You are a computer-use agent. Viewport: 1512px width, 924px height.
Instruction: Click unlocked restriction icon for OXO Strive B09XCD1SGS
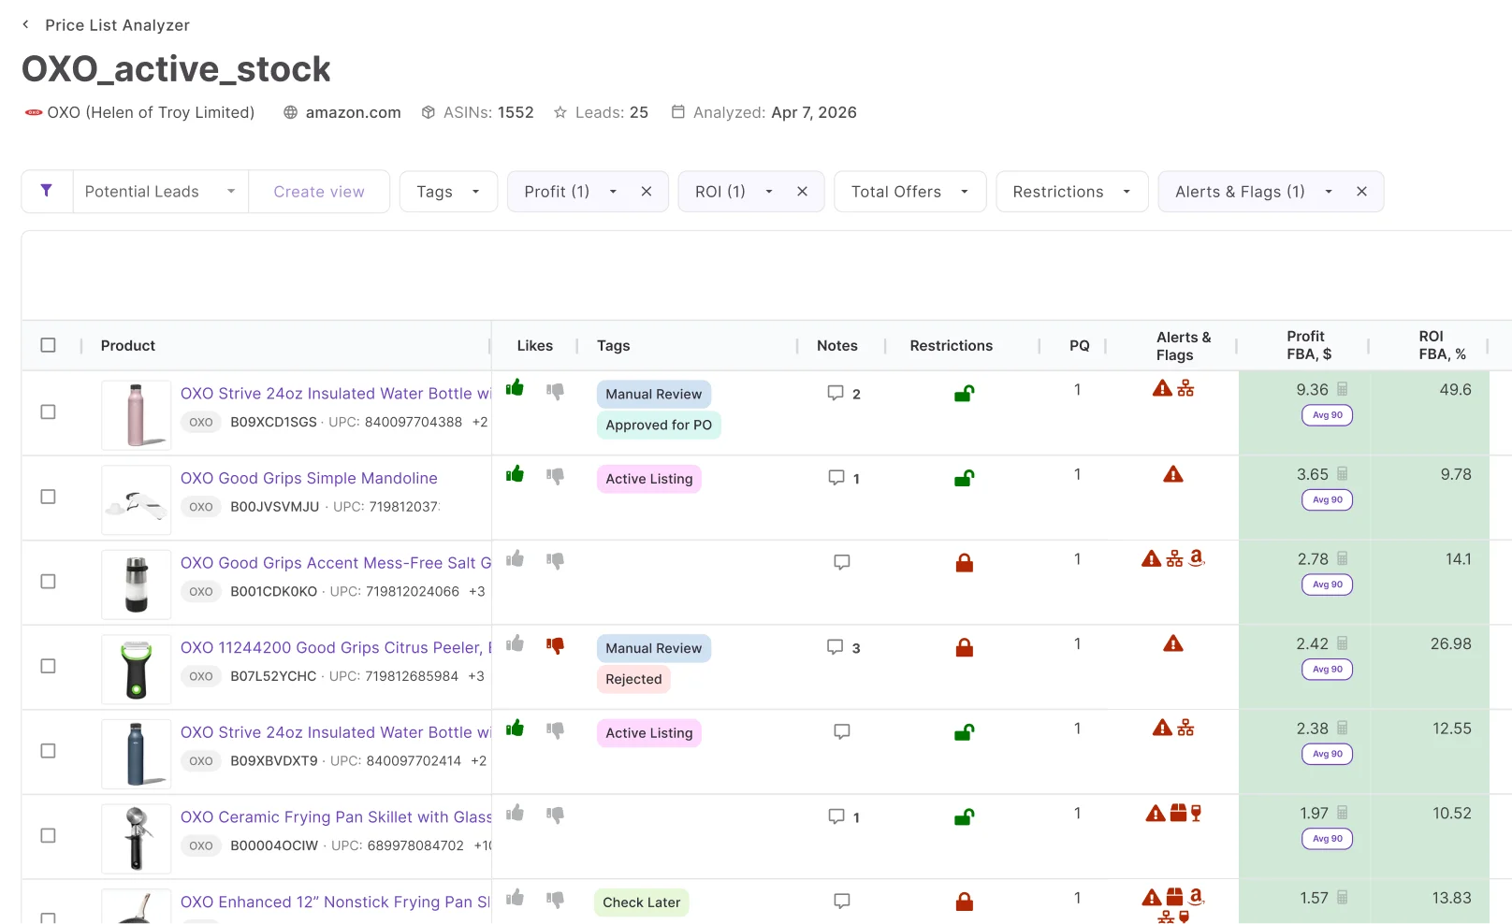click(x=964, y=394)
